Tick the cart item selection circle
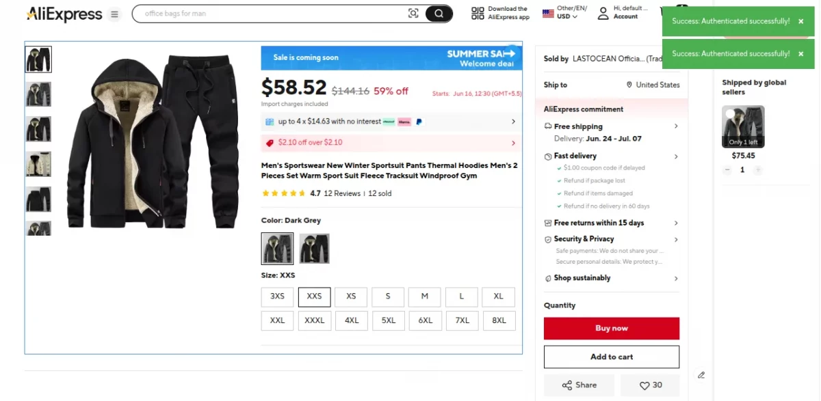Viewport: 821px width, 401px height. tap(730, 113)
